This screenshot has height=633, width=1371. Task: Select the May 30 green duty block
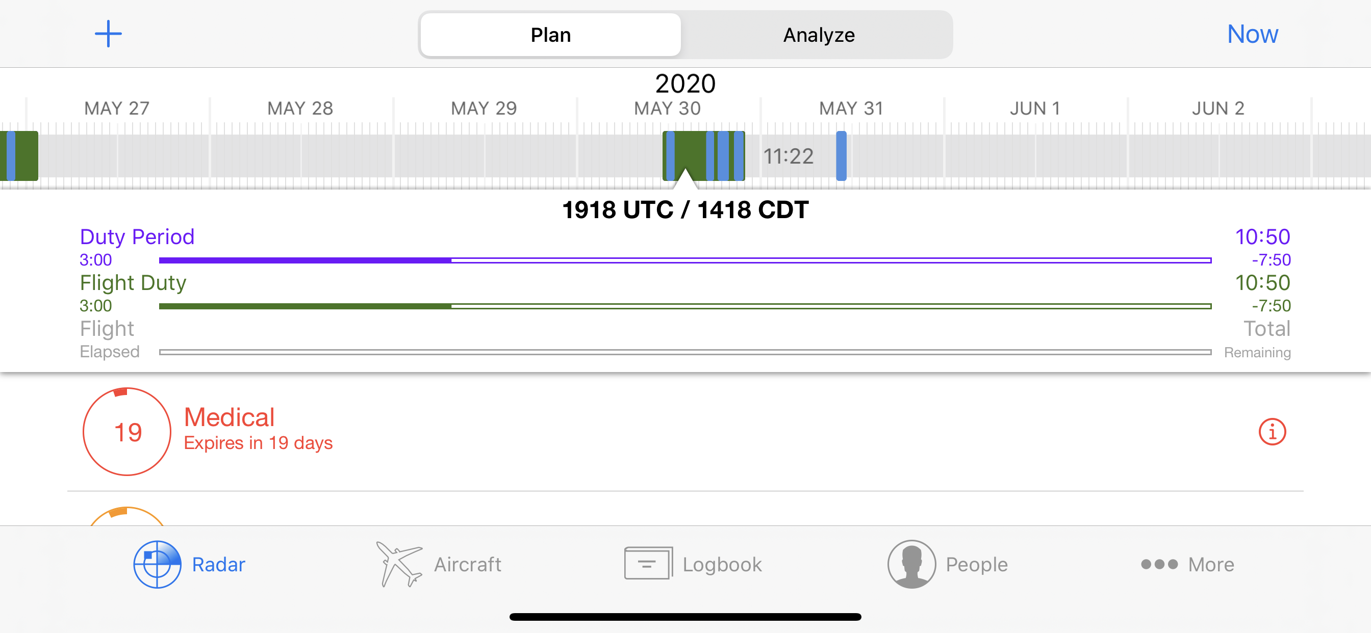click(x=703, y=156)
